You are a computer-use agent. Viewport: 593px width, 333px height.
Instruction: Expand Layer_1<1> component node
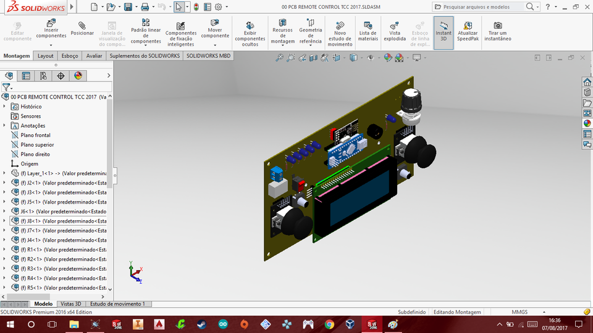tap(4, 173)
